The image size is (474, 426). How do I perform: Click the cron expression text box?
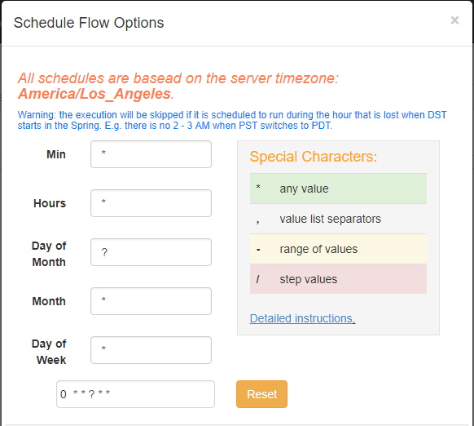tap(135, 394)
